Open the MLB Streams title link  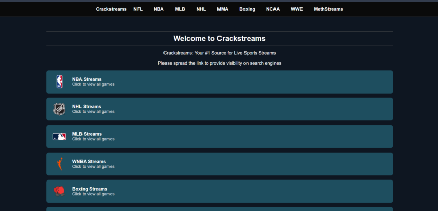click(x=87, y=134)
